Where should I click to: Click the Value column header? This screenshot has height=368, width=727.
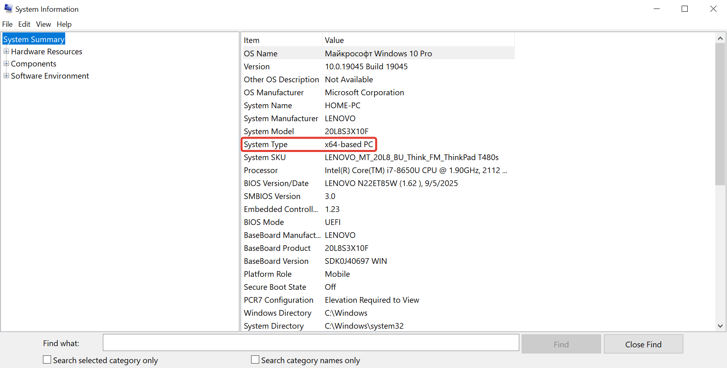[x=418, y=40]
